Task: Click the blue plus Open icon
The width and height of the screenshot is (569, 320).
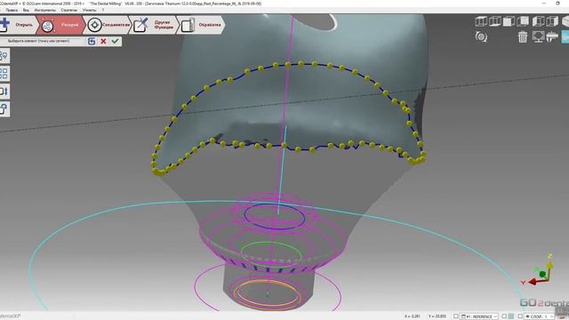Action: (x=4, y=24)
